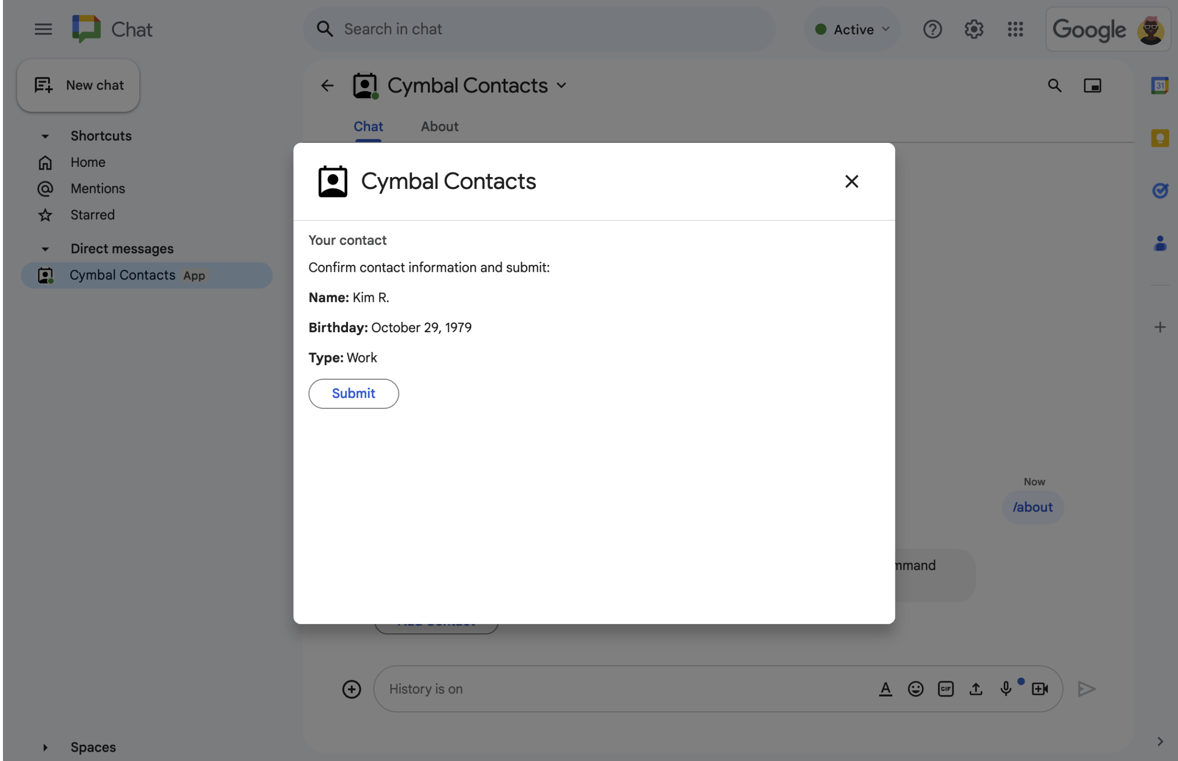
Task: Switch to the About tab
Action: point(439,126)
